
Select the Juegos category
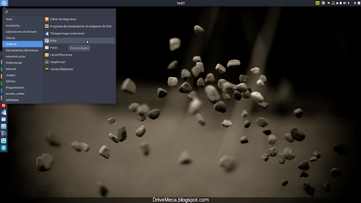pyautogui.click(x=23, y=75)
